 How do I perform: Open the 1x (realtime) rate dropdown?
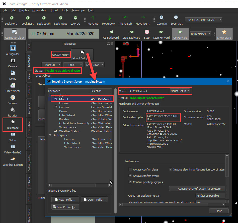(200, 34)
